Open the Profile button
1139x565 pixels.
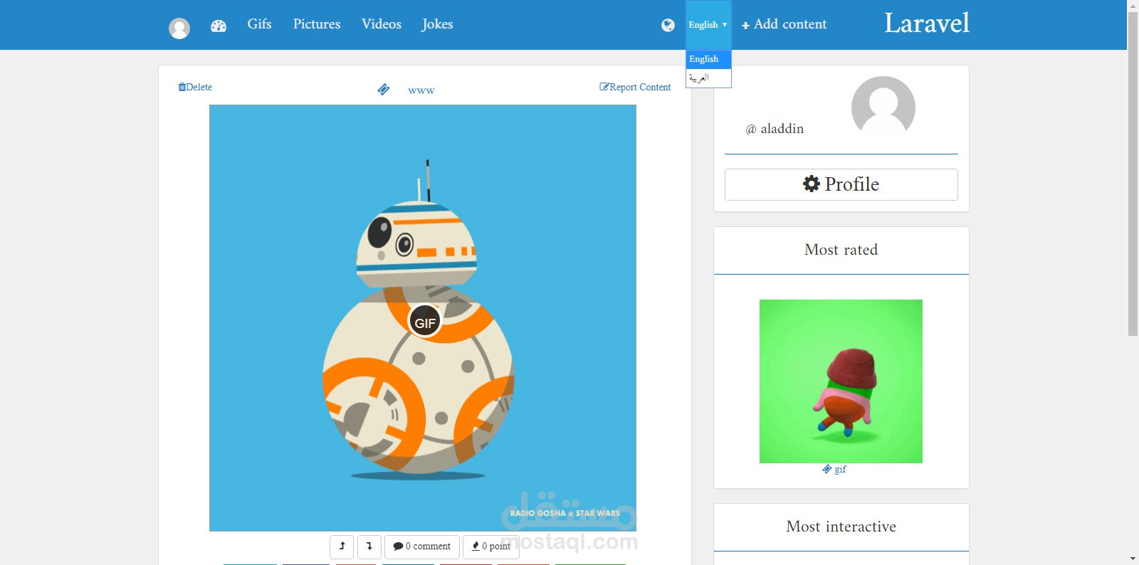841,184
